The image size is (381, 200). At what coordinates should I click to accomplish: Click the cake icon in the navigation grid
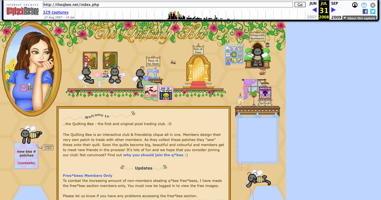[x=240, y=55]
